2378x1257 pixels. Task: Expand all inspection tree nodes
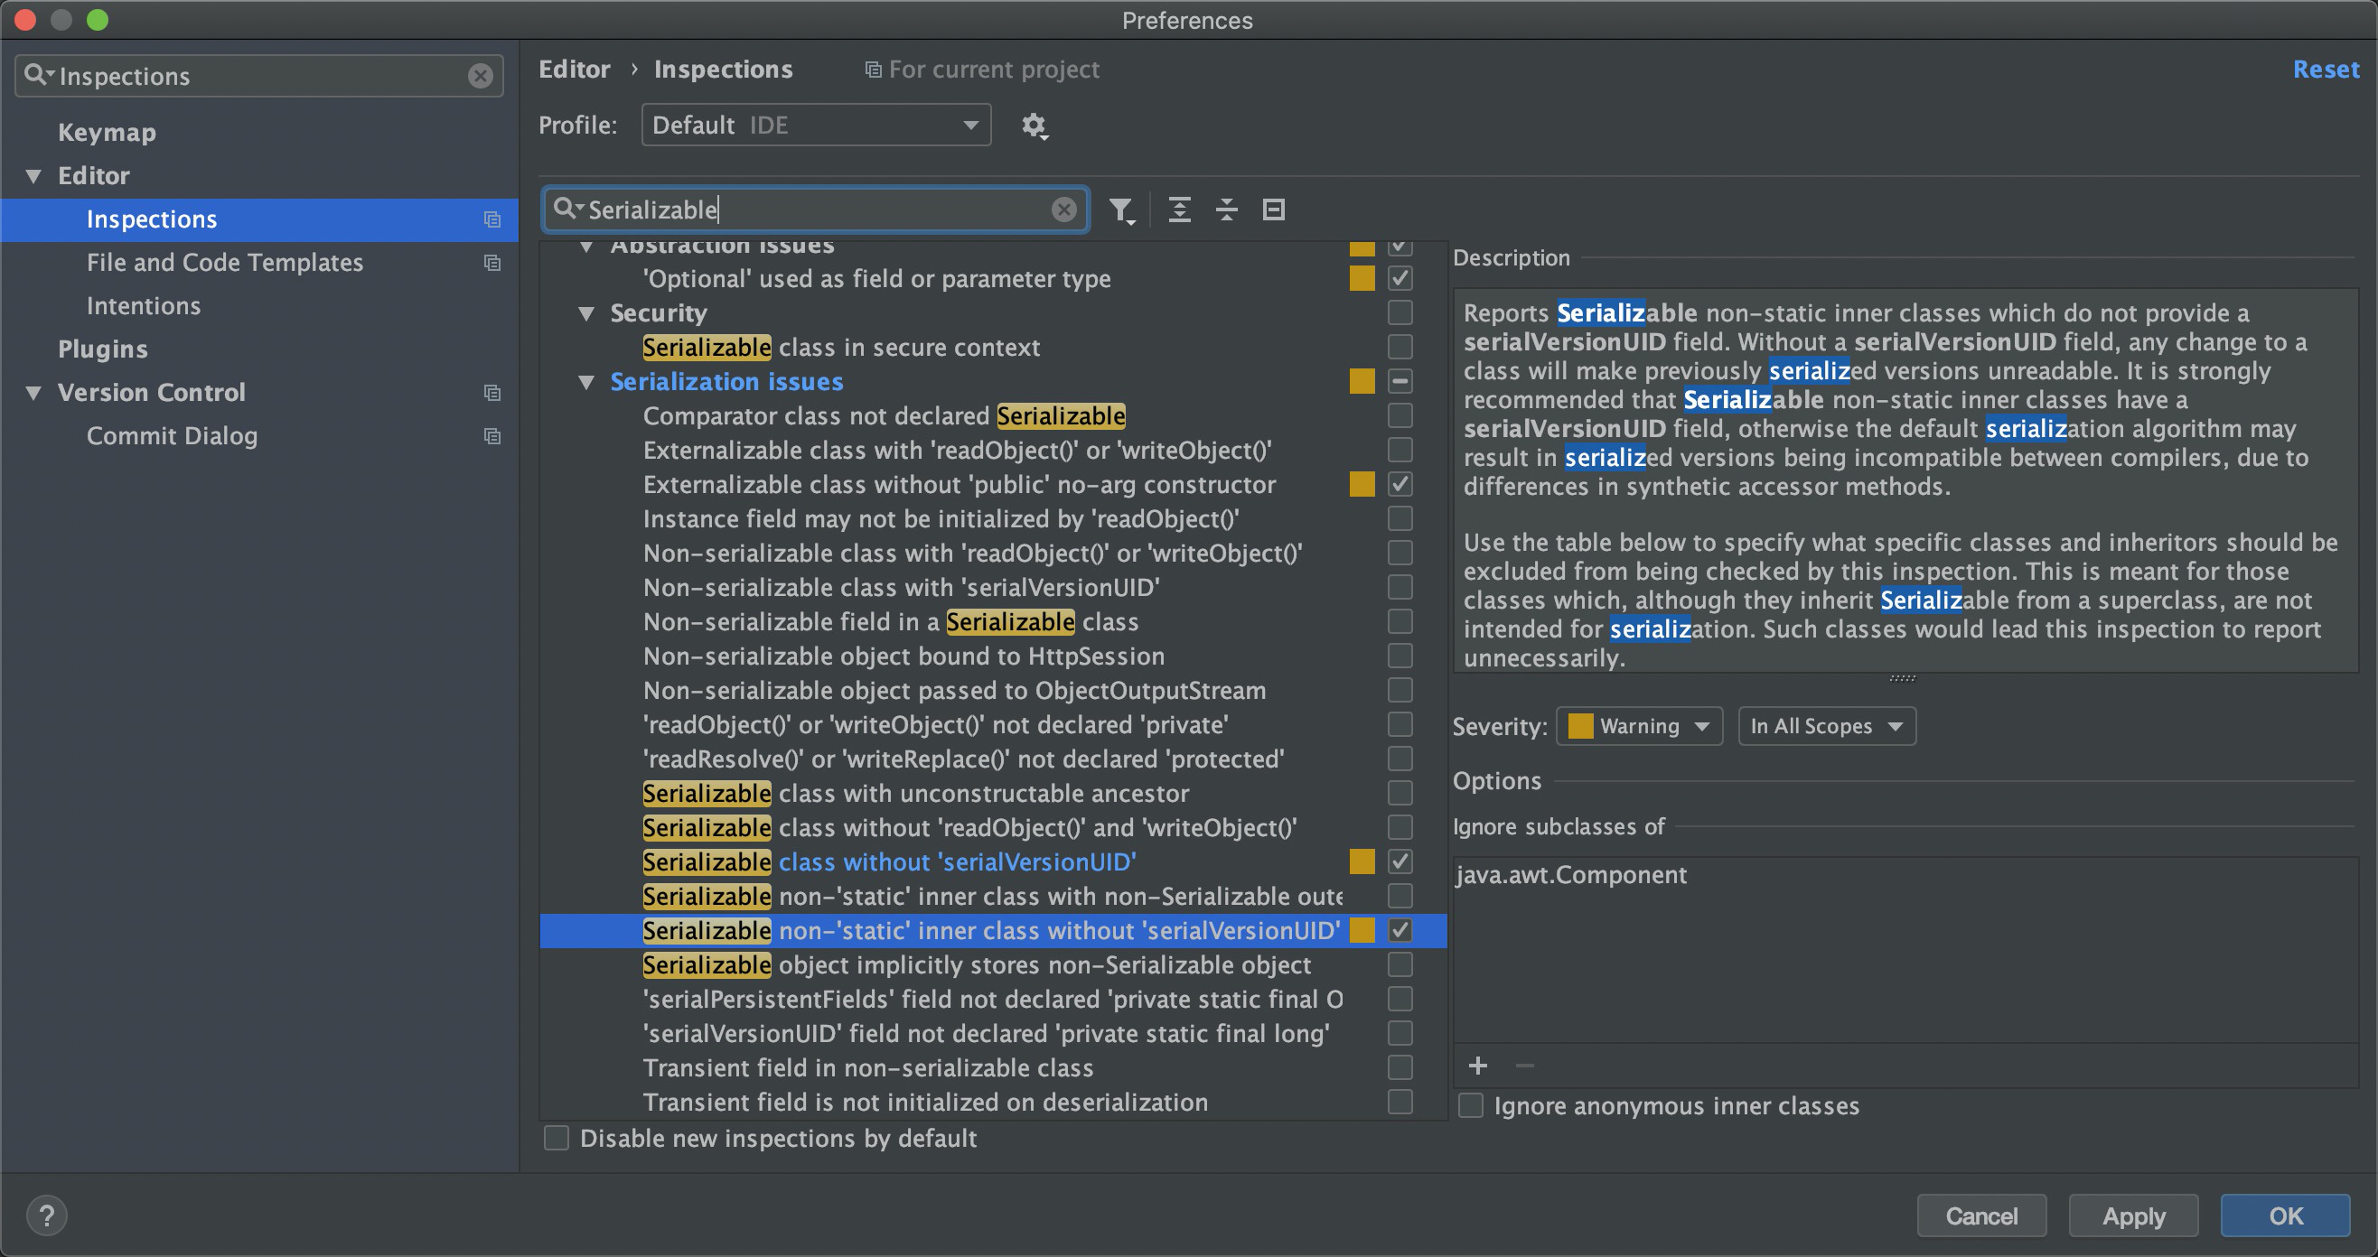point(1179,209)
